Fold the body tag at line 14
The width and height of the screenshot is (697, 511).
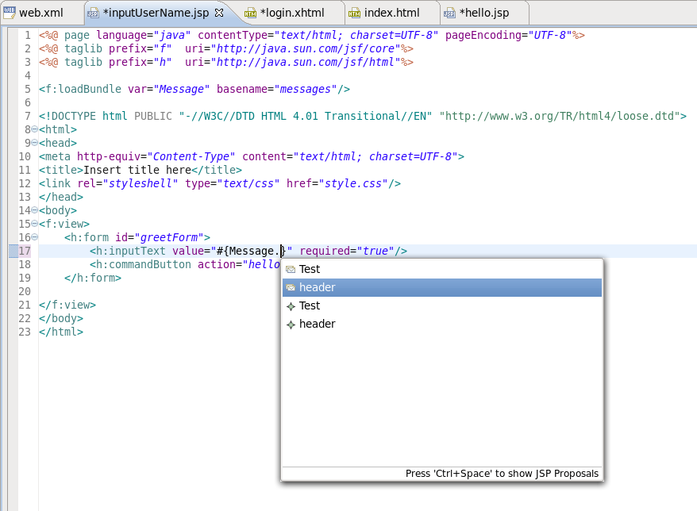tap(35, 210)
